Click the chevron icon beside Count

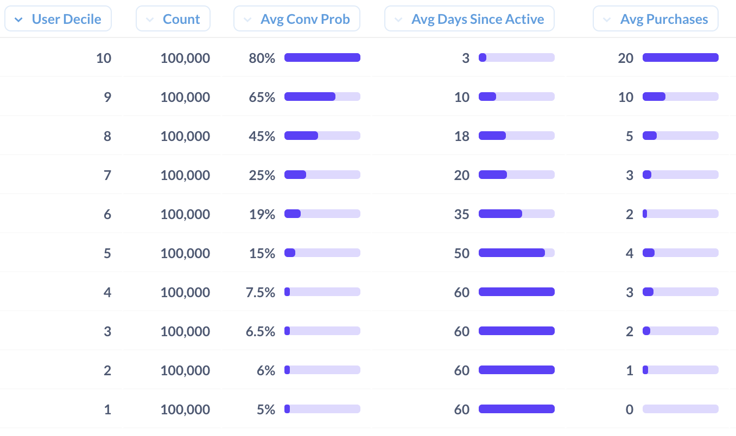click(150, 20)
